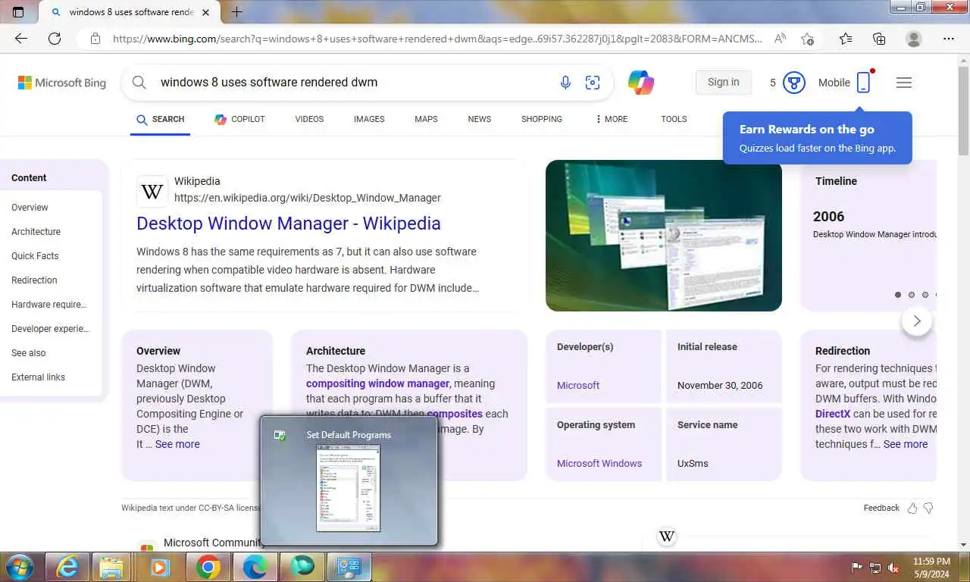Image resolution: width=970 pixels, height=582 pixels.
Task: Open the Windows Start menu
Action: click(x=19, y=567)
